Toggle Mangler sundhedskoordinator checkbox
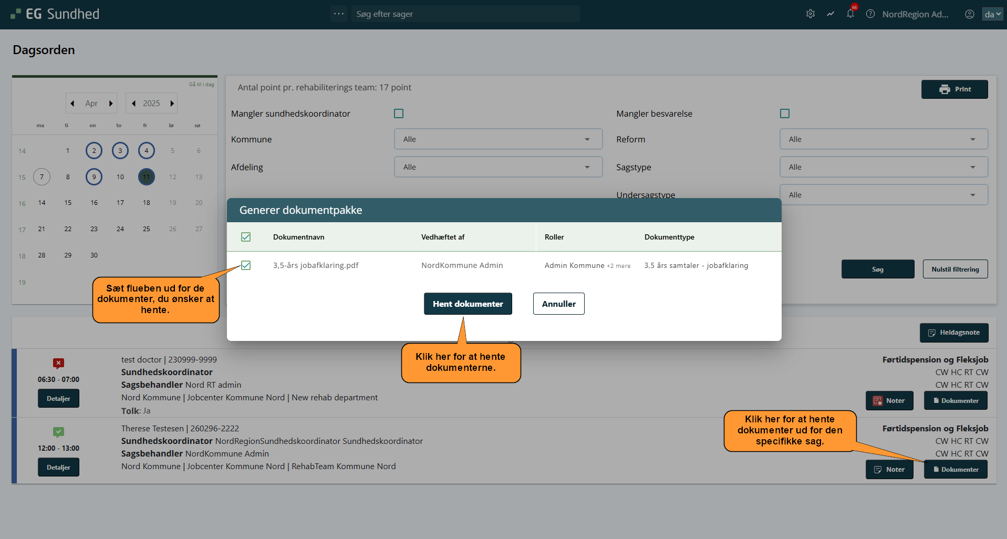Viewport: 1007px width, 539px height. pyautogui.click(x=399, y=113)
